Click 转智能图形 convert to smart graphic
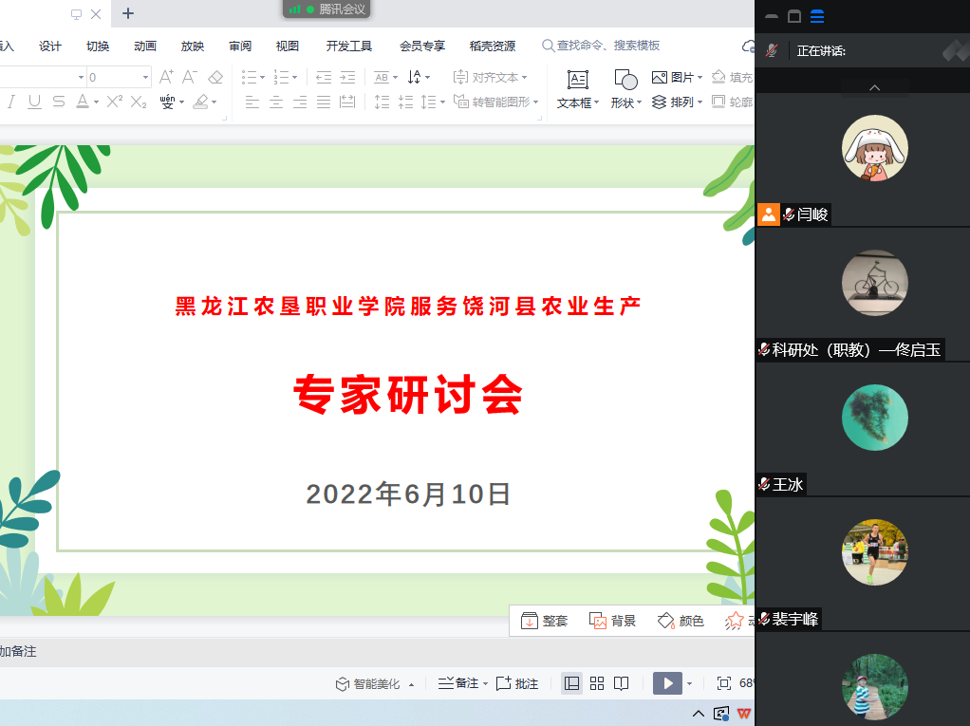The image size is (970, 726). [x=495, y=102]
